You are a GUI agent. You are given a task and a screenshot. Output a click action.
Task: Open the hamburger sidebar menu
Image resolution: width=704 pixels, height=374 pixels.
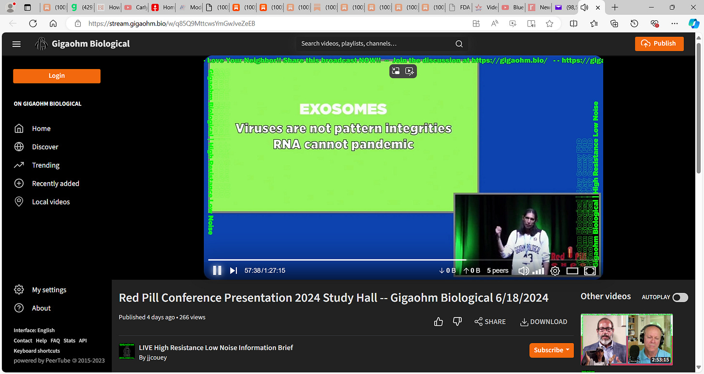(16, 44)
